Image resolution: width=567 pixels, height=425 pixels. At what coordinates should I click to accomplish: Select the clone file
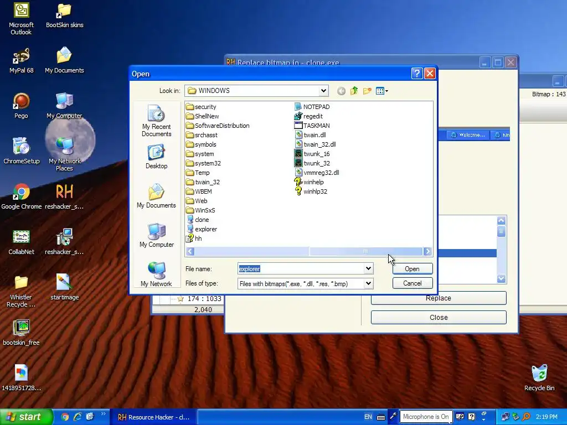tap(198, 219)
